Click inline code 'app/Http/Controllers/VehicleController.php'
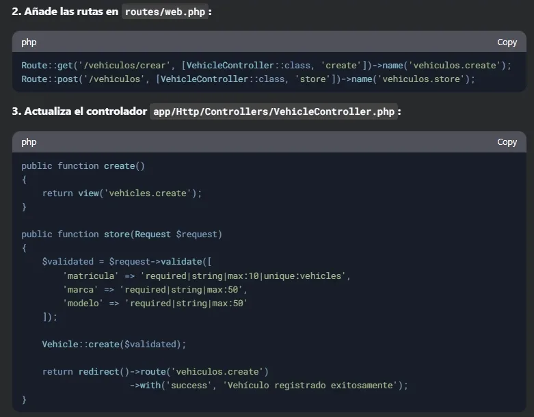Viewport: 534px width, 417px height. coord(273,111)
